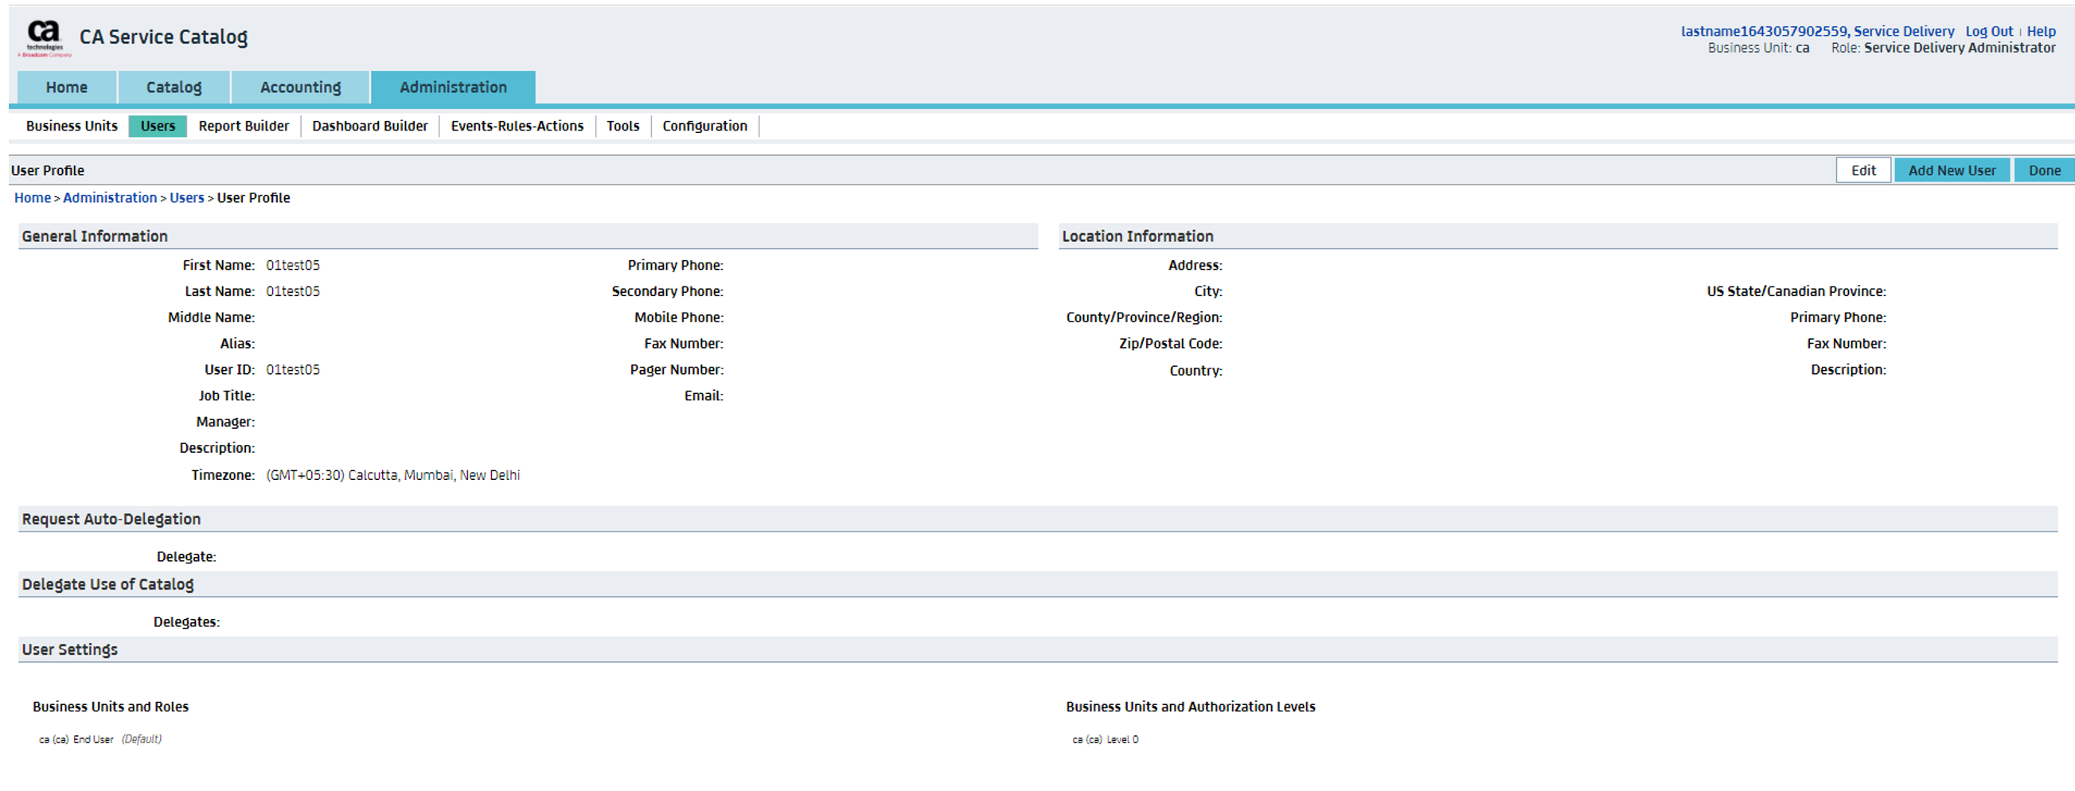Viewport: 2075px width, 791px height.
Task: Open the Home tab
Action: 66,87
